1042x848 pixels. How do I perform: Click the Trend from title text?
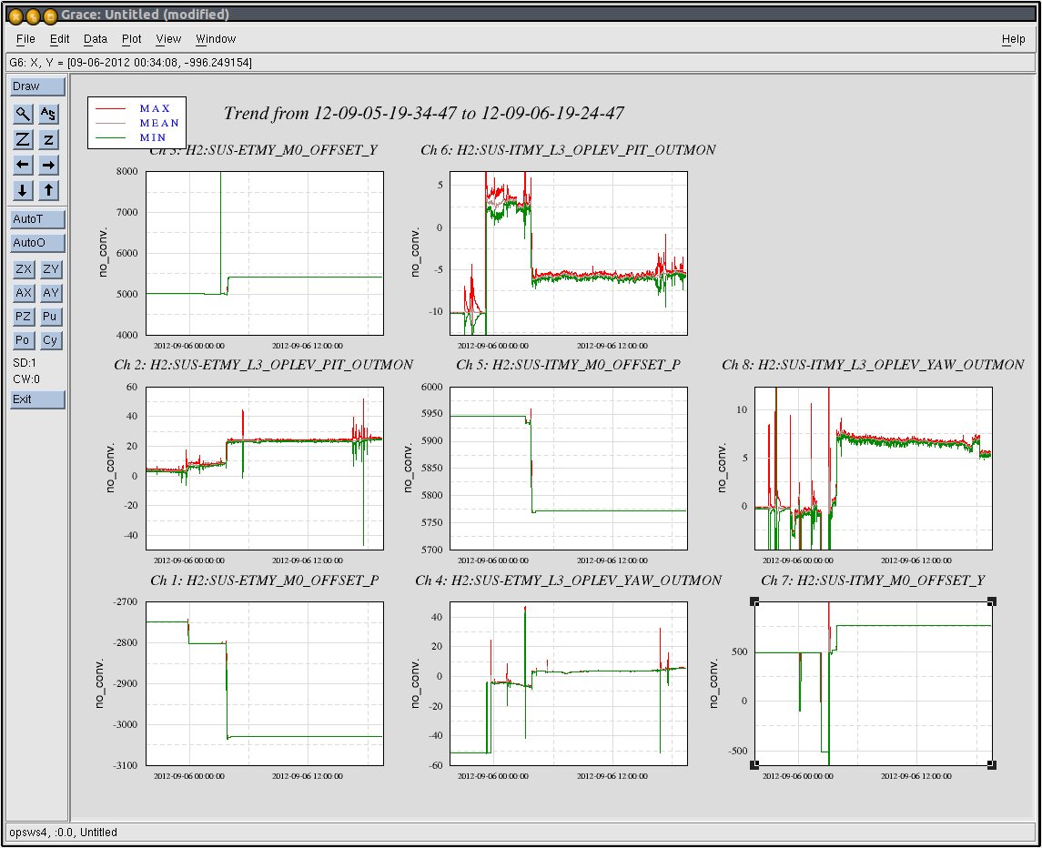[424, 114]
